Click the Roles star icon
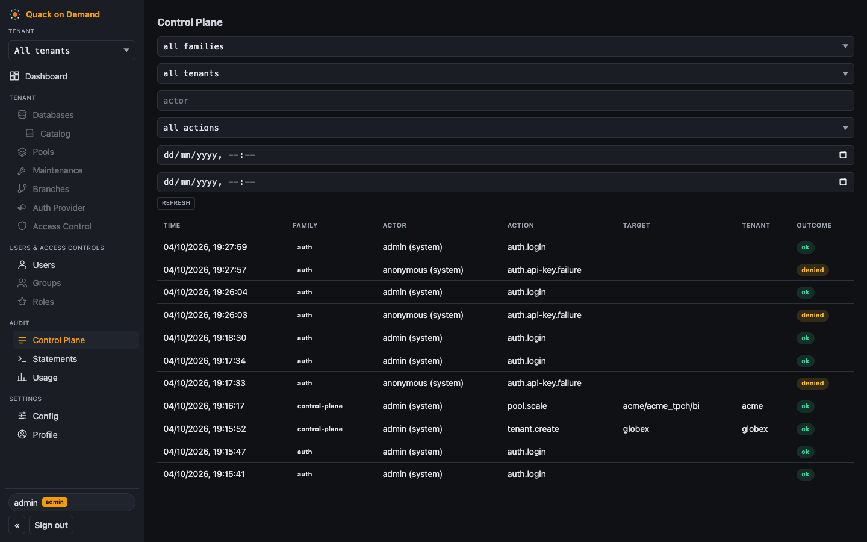The height and width of the screenshot is (542, 867). coord(22,301)
